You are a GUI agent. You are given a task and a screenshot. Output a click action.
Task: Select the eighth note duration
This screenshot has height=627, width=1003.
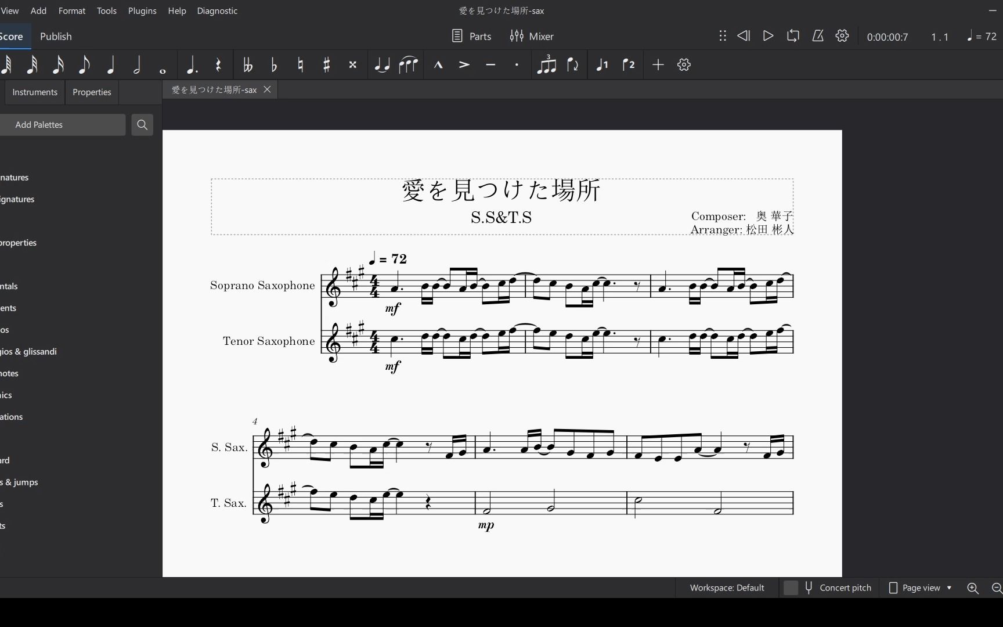click(x=84, y=65)
